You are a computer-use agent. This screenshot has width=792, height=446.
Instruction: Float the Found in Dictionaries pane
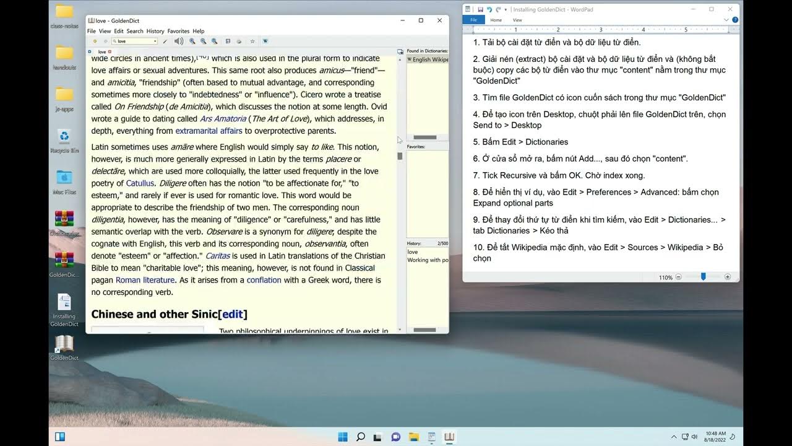(400, 51)
